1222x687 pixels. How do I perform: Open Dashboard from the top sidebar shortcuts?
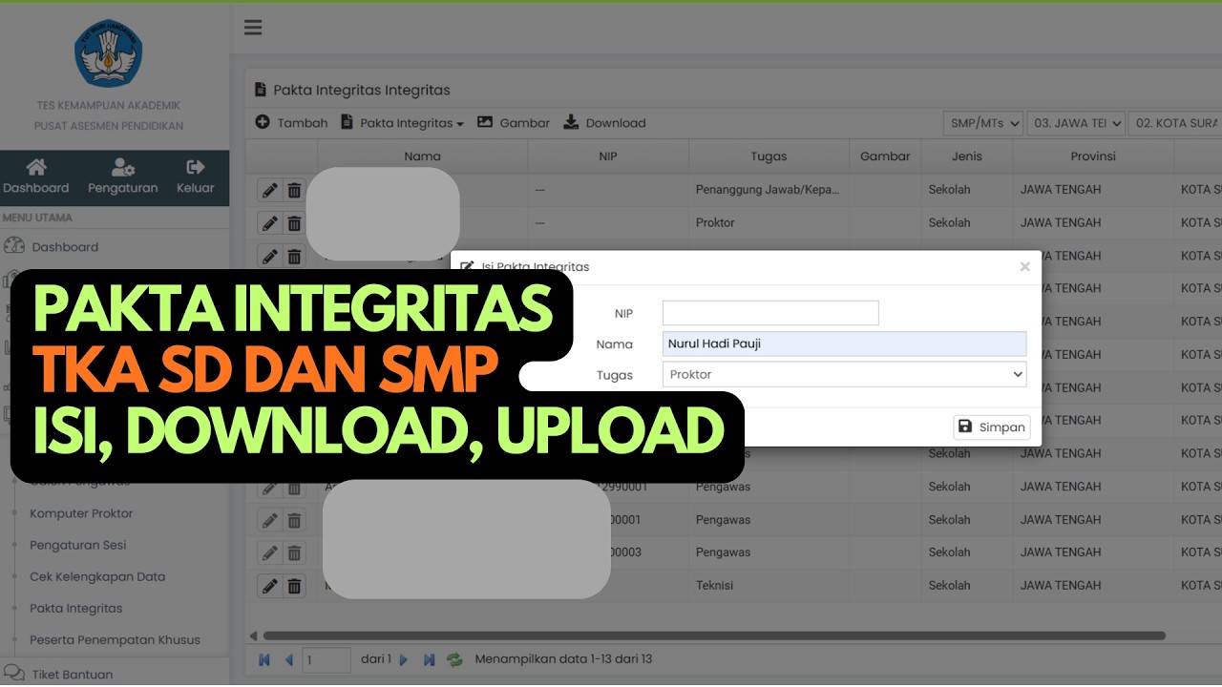tap(36, 177)
